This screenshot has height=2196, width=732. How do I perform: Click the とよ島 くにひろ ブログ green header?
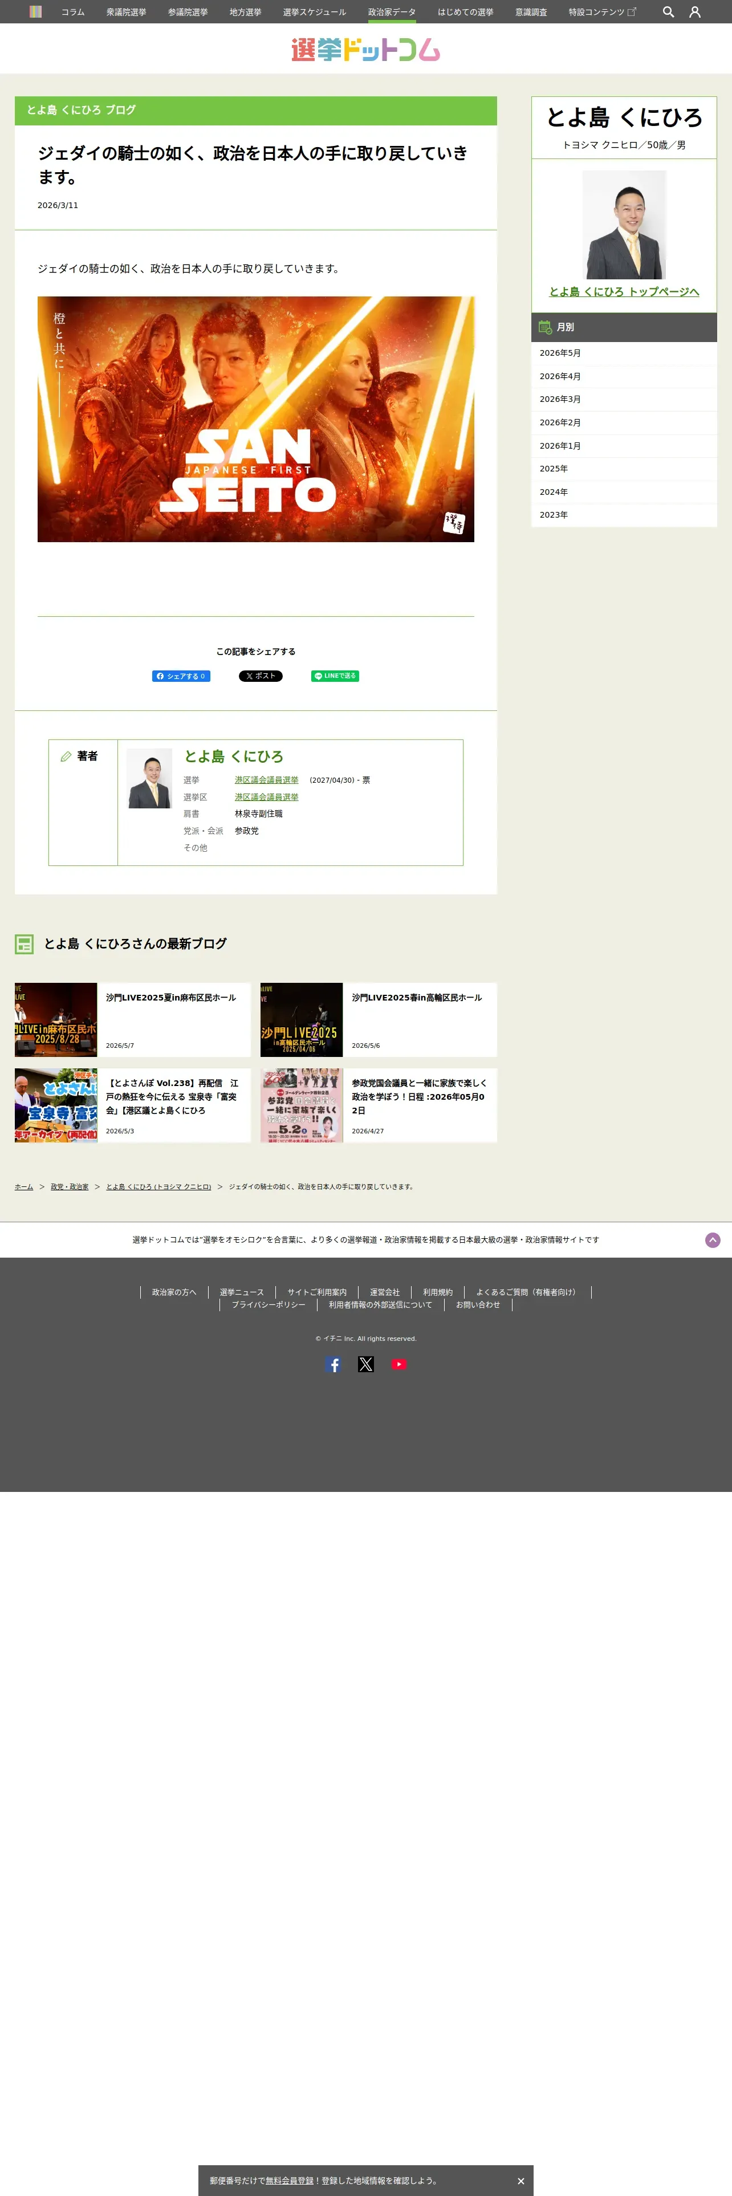(255, 111)
